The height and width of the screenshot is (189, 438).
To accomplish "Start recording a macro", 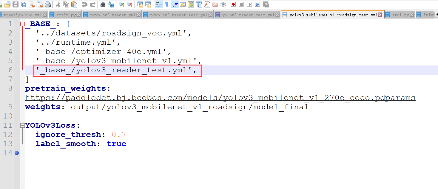I will pyautogui.click(x=233, y=4).
